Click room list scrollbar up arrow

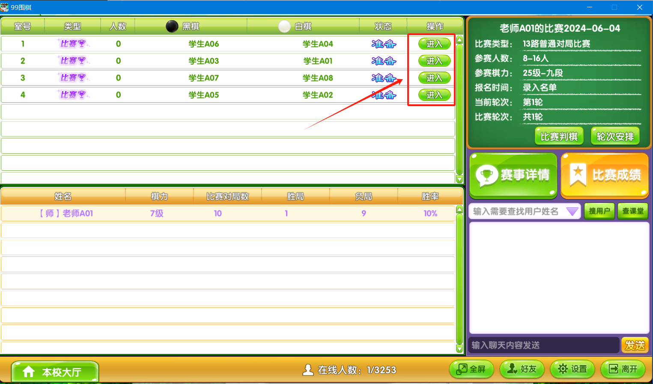tap(459, 40)
